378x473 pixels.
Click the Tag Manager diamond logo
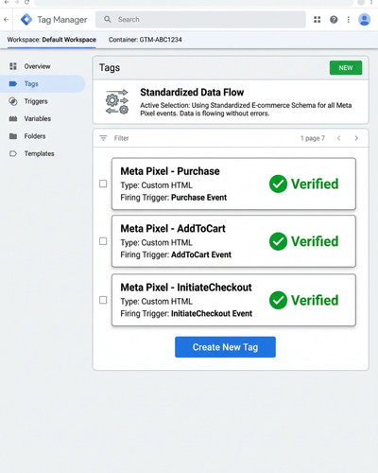tap(26, 20)
